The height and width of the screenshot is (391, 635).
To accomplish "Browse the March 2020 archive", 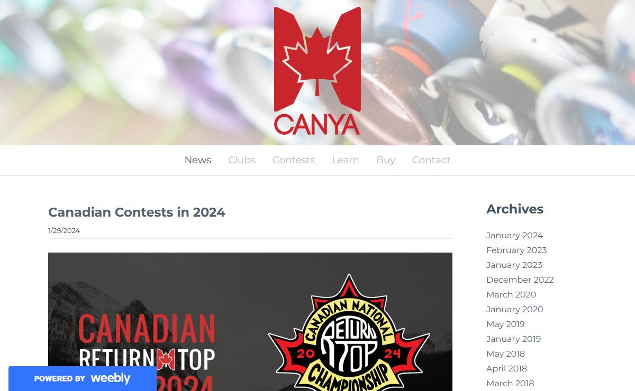I will pyautogui.click(x=511, y=295).
